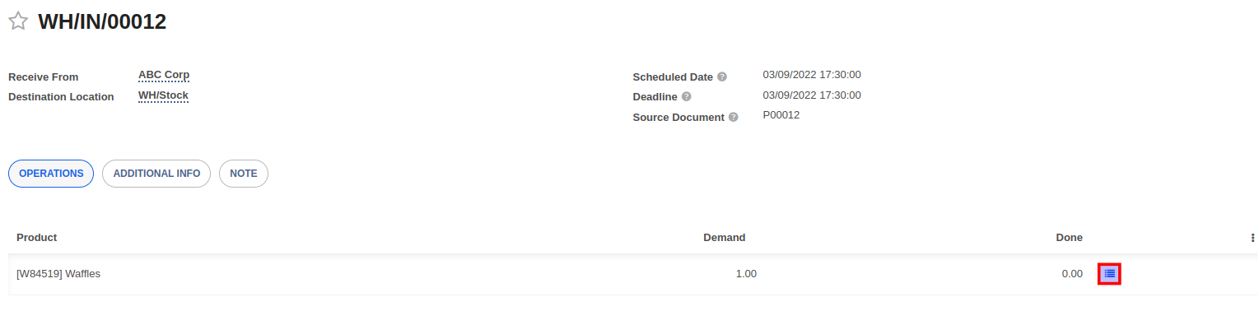Click the Scheduled Date value field
This screenshot has height=311, width=1259.
coord(812,75)
